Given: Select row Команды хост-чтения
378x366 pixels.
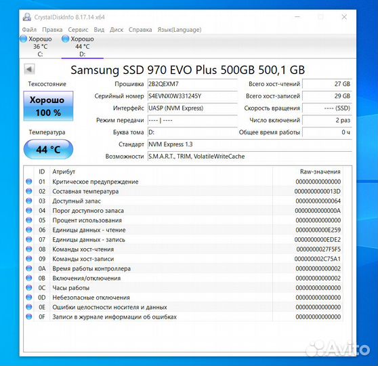Looking at the screenshot, I should click(183, 249).
